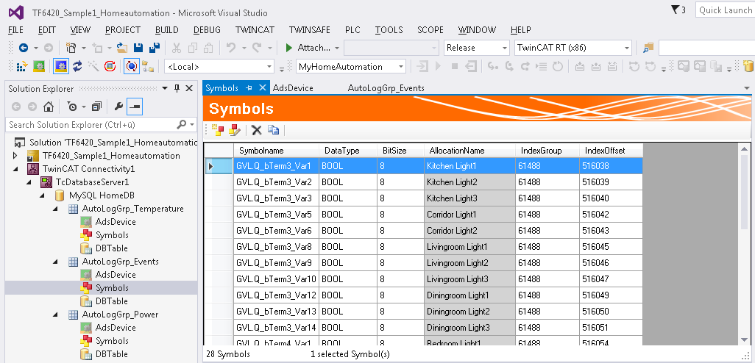Click the Quick Launch search box
Screen dimensions: 755x363
pos(725,10)
